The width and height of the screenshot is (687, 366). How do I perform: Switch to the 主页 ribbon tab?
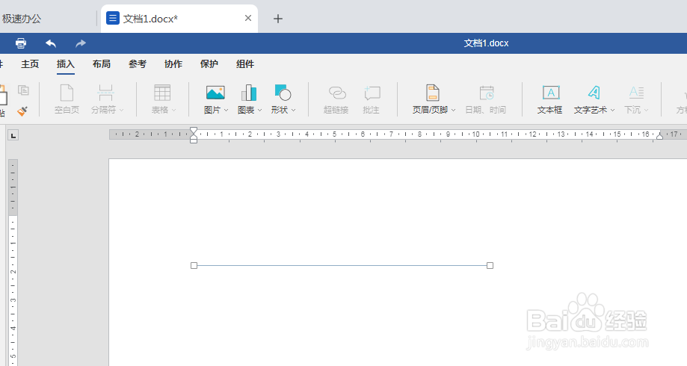30,64
